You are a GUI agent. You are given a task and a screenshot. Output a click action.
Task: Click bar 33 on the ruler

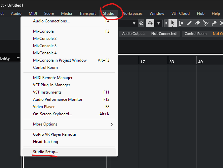point(171,62)
